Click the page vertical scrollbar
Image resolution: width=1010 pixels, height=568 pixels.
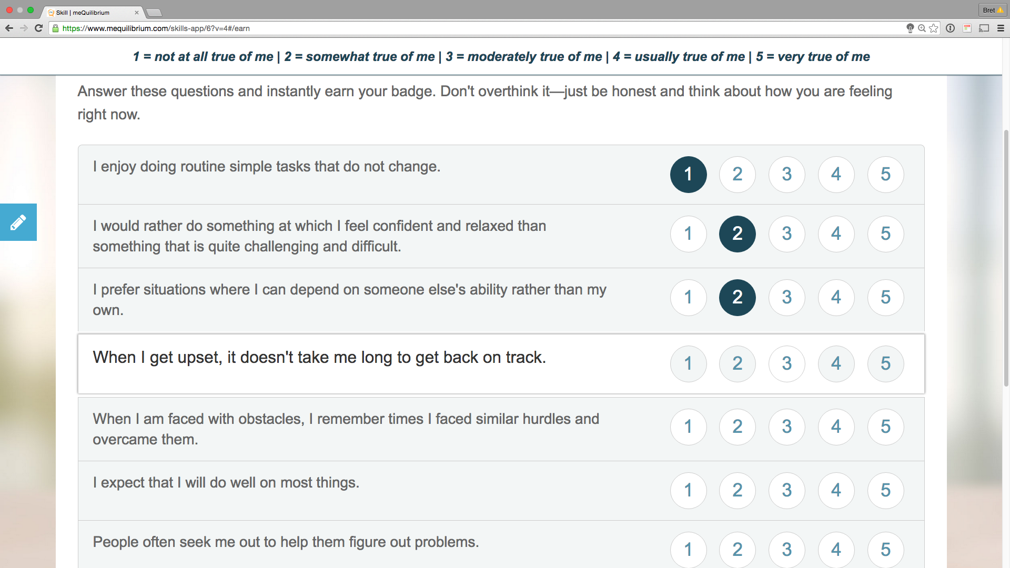1006,258
